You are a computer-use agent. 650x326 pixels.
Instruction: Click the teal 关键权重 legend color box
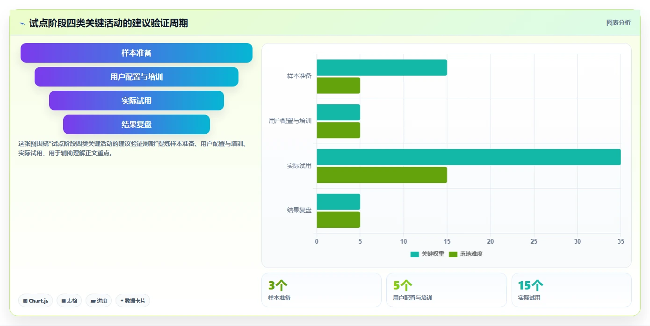point(415,254)
